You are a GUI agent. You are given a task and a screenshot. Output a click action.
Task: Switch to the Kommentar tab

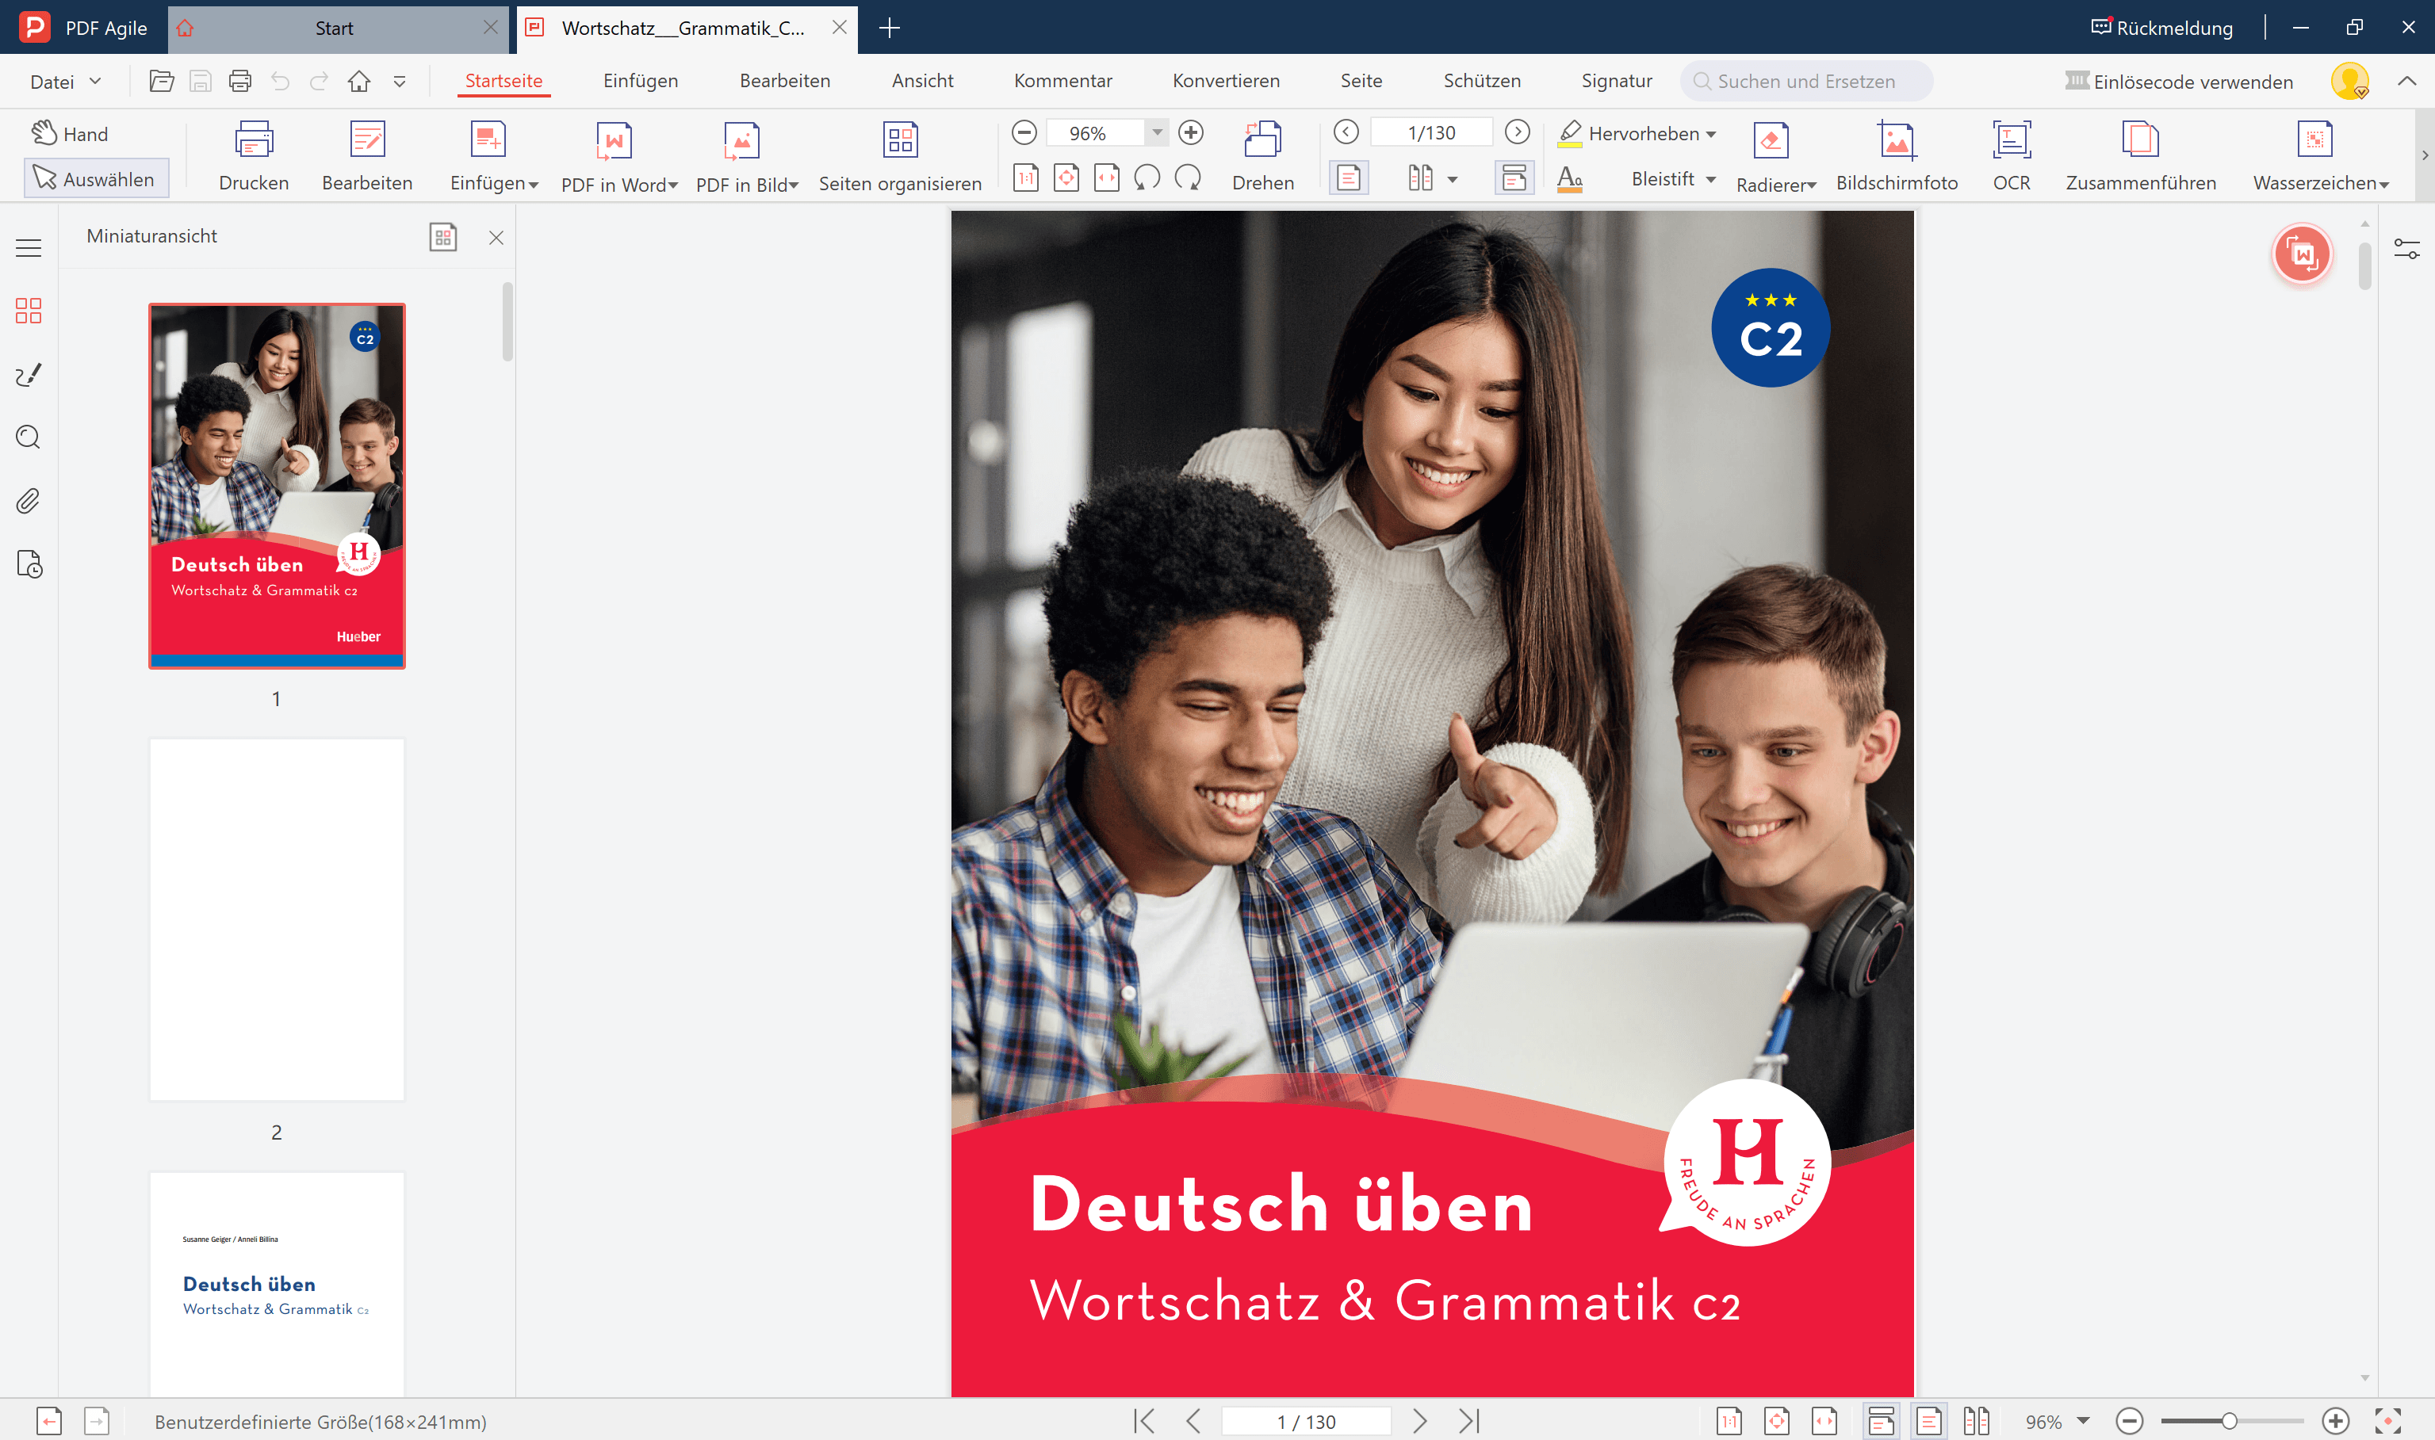(x=1062, y=82)
